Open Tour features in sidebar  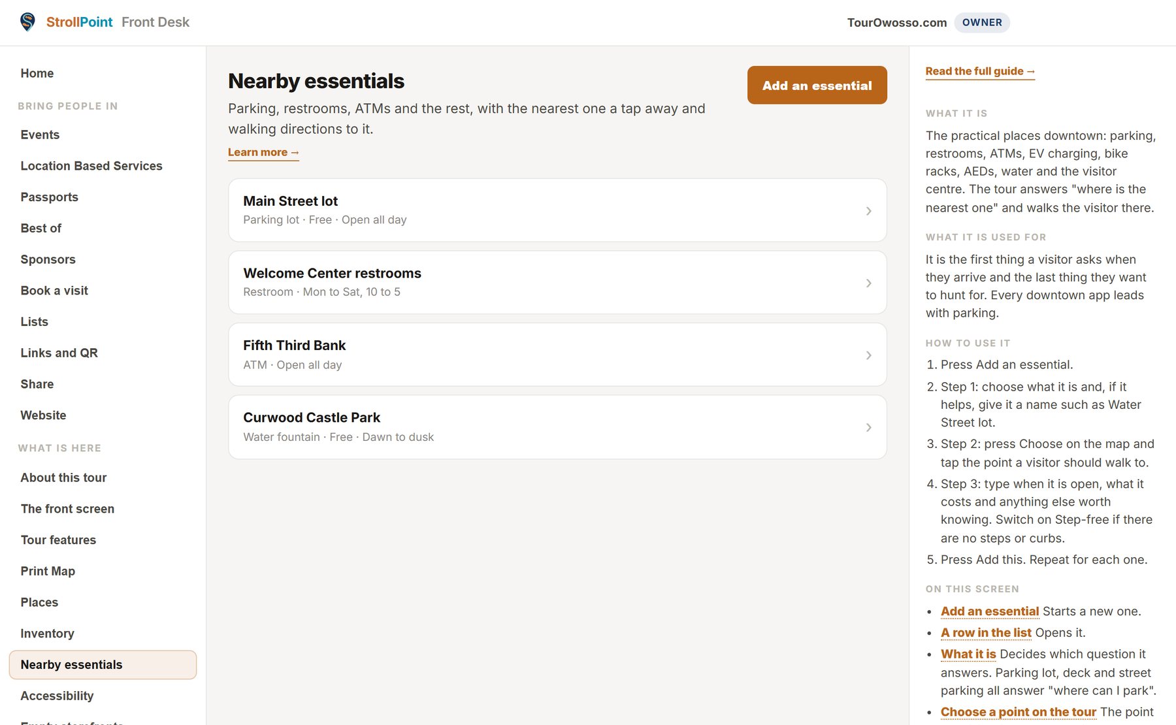[103, 540]
